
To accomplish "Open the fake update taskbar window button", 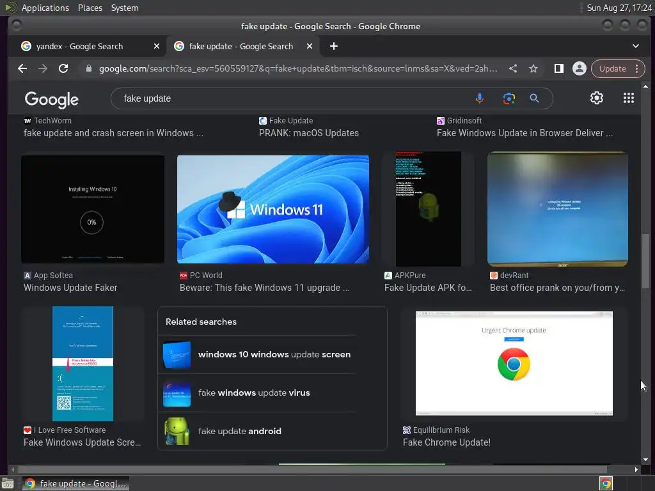I will point(75,483).
